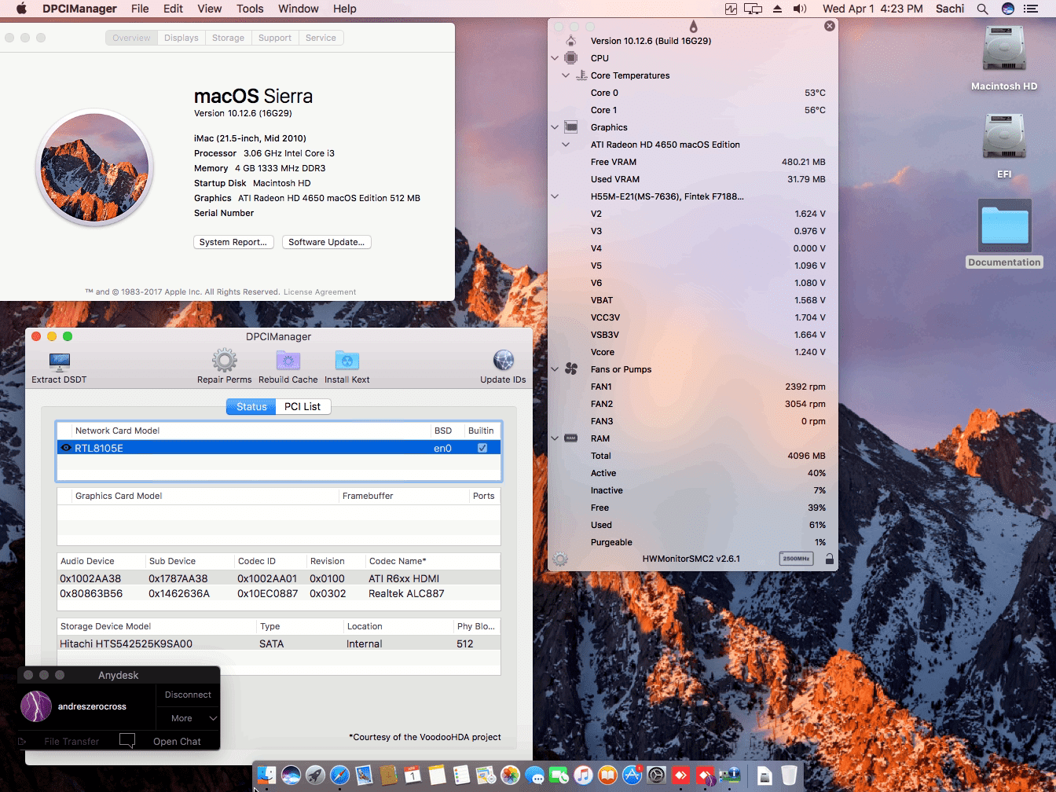1056x792 pixels.
Task: Select the Repair Perms gears icon
Action: (x=224, y=362)
